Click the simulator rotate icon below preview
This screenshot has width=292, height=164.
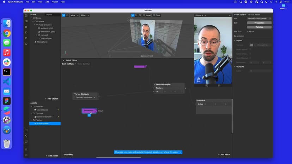pyautogui.click(x=219, y=86)
